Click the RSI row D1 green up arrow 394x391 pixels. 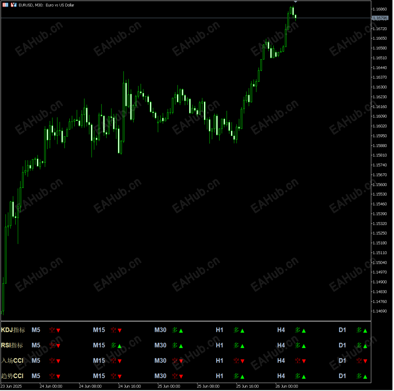point(365,346)
